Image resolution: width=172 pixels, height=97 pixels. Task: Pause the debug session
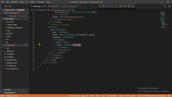pyautogui.click(x=103, y=6)
